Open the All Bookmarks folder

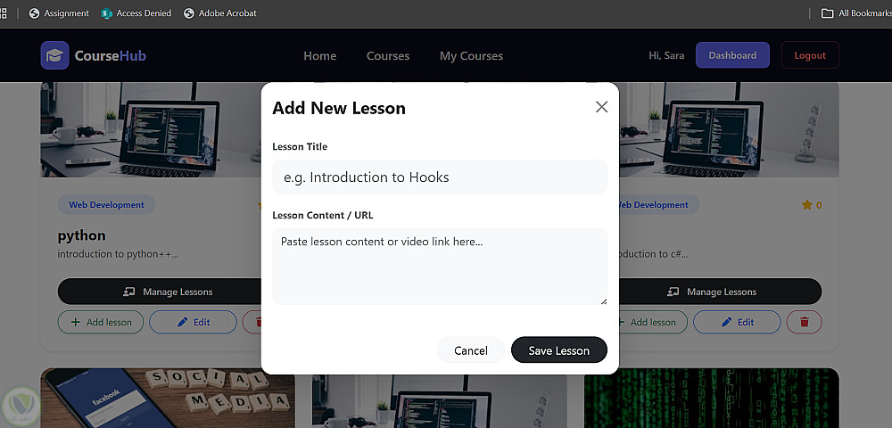(856, 13)
